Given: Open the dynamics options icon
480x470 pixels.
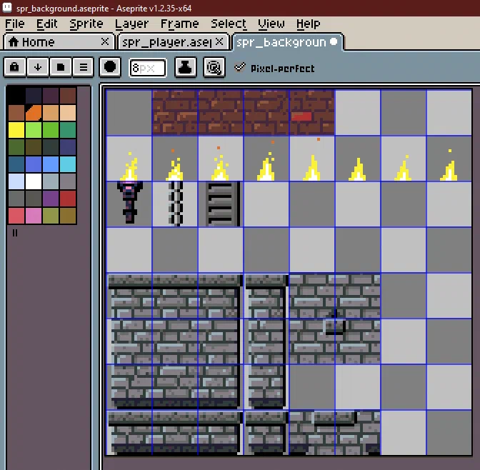Looking at the screenshot, I should (x=214, y=67).
